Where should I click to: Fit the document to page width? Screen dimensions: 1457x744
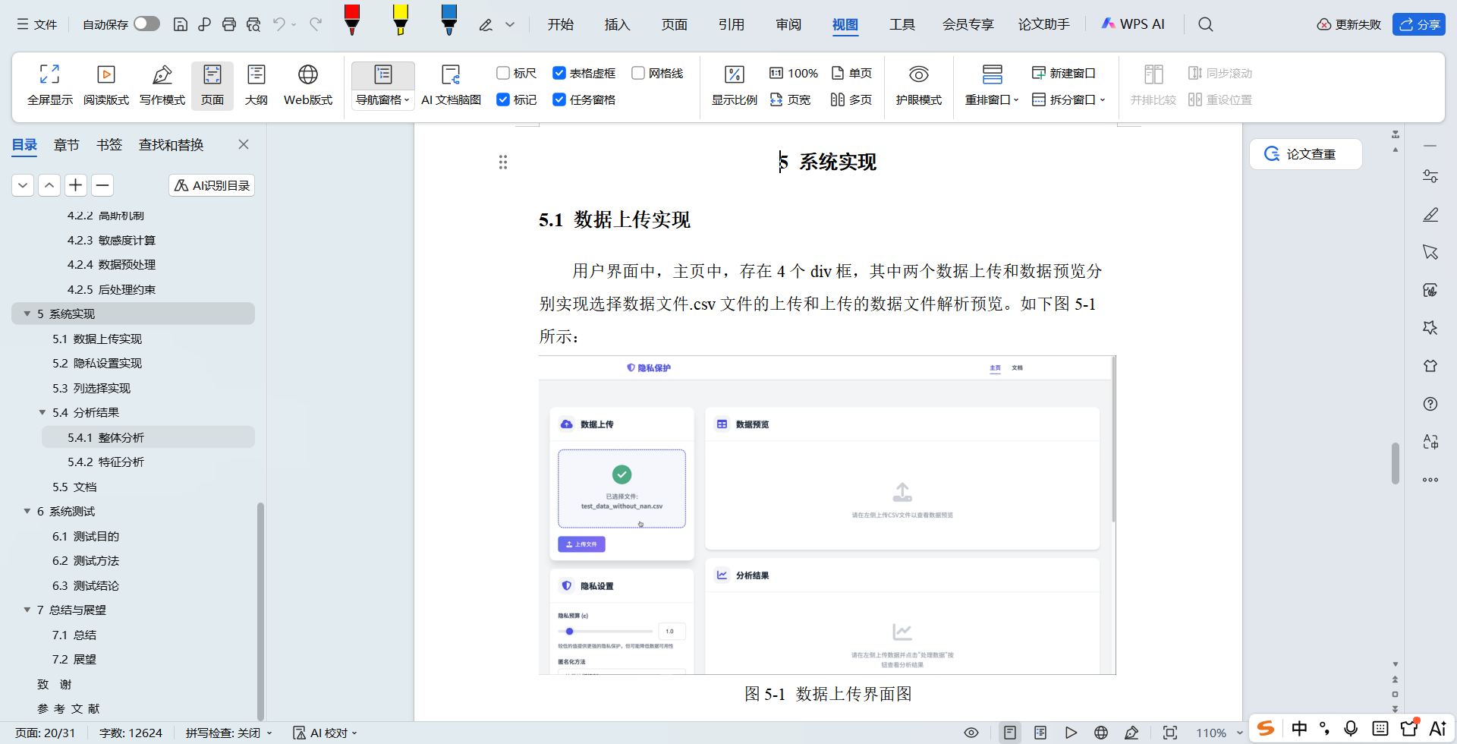point(791,99)
